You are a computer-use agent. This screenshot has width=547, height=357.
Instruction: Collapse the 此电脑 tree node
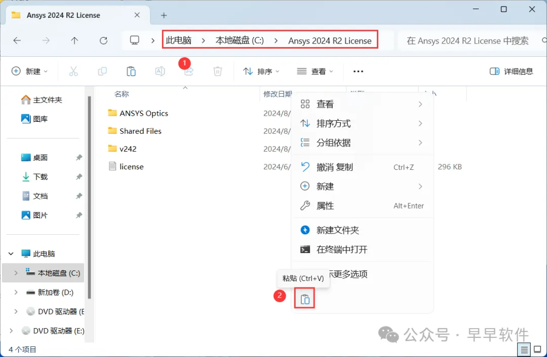tap(11, 254)
